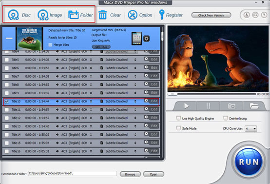Click the speaker icon on Title9 row
Image resolution: width=270 pixels, height=184 pixels.
click(58, 93)
